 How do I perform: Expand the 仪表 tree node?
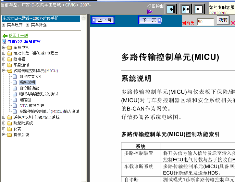click(4, 129)
